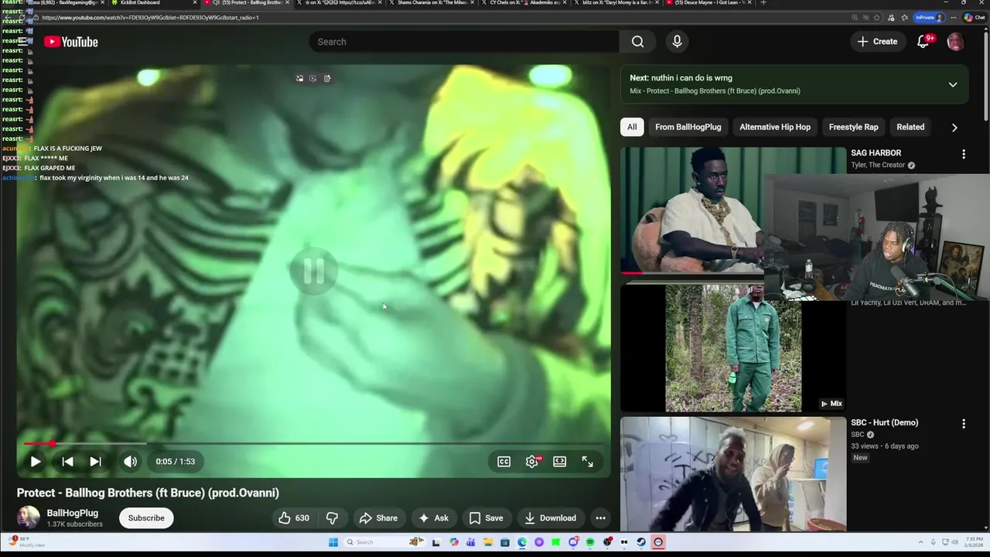Click the large pause overlay in video
The width and height of the screenshot is (990, 557).
point(313,271)
